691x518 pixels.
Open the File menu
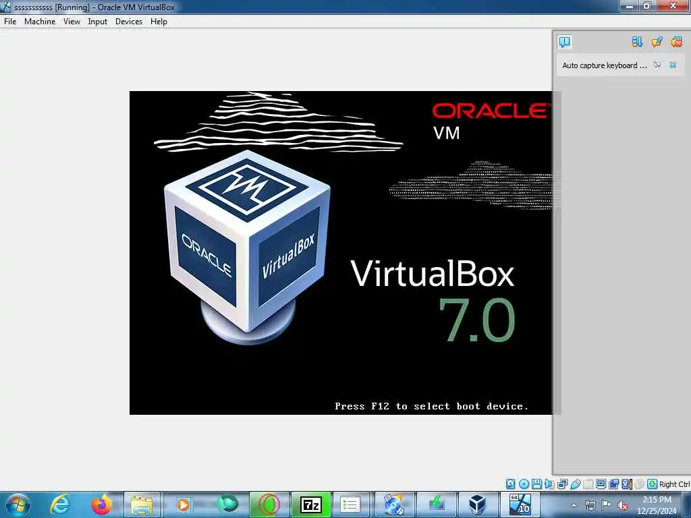click(10, 21)
